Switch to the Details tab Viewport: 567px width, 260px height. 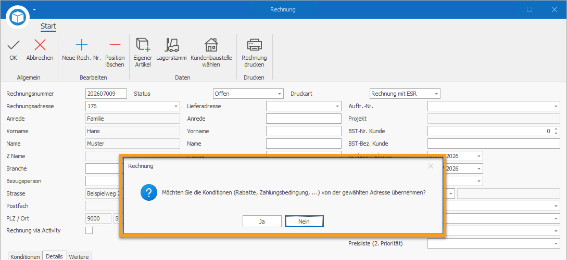pos(55,256)
